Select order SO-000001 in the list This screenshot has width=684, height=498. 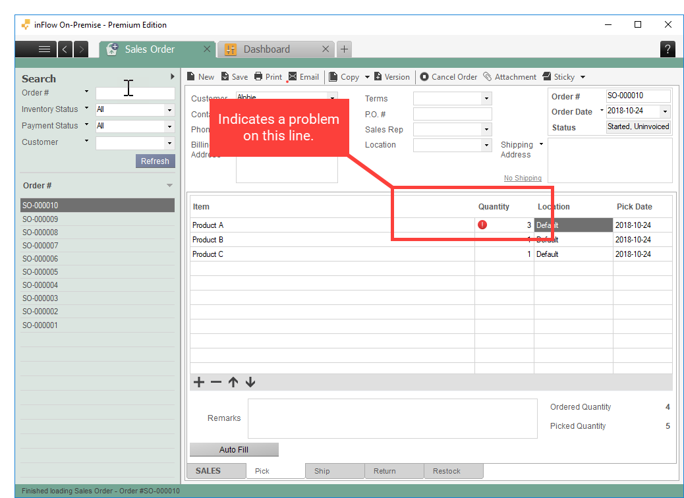(98, 325)
